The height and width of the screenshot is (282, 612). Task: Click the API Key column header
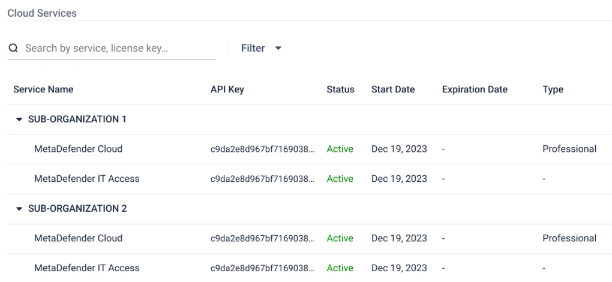[227, 89]
